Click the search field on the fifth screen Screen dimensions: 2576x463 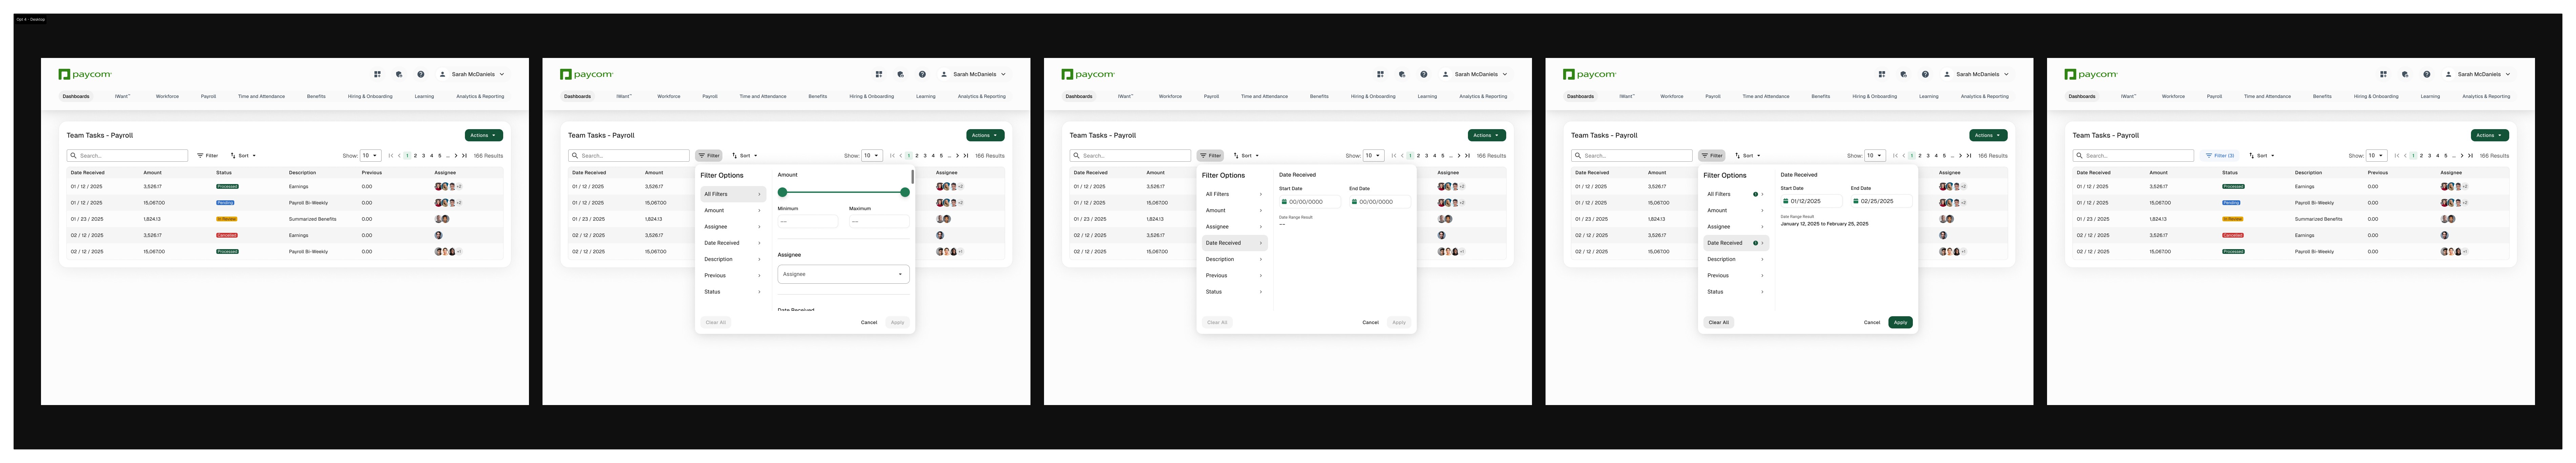[2133, 156]
